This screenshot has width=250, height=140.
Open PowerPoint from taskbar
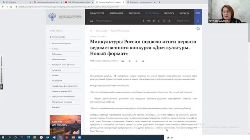tap(73, 137)
